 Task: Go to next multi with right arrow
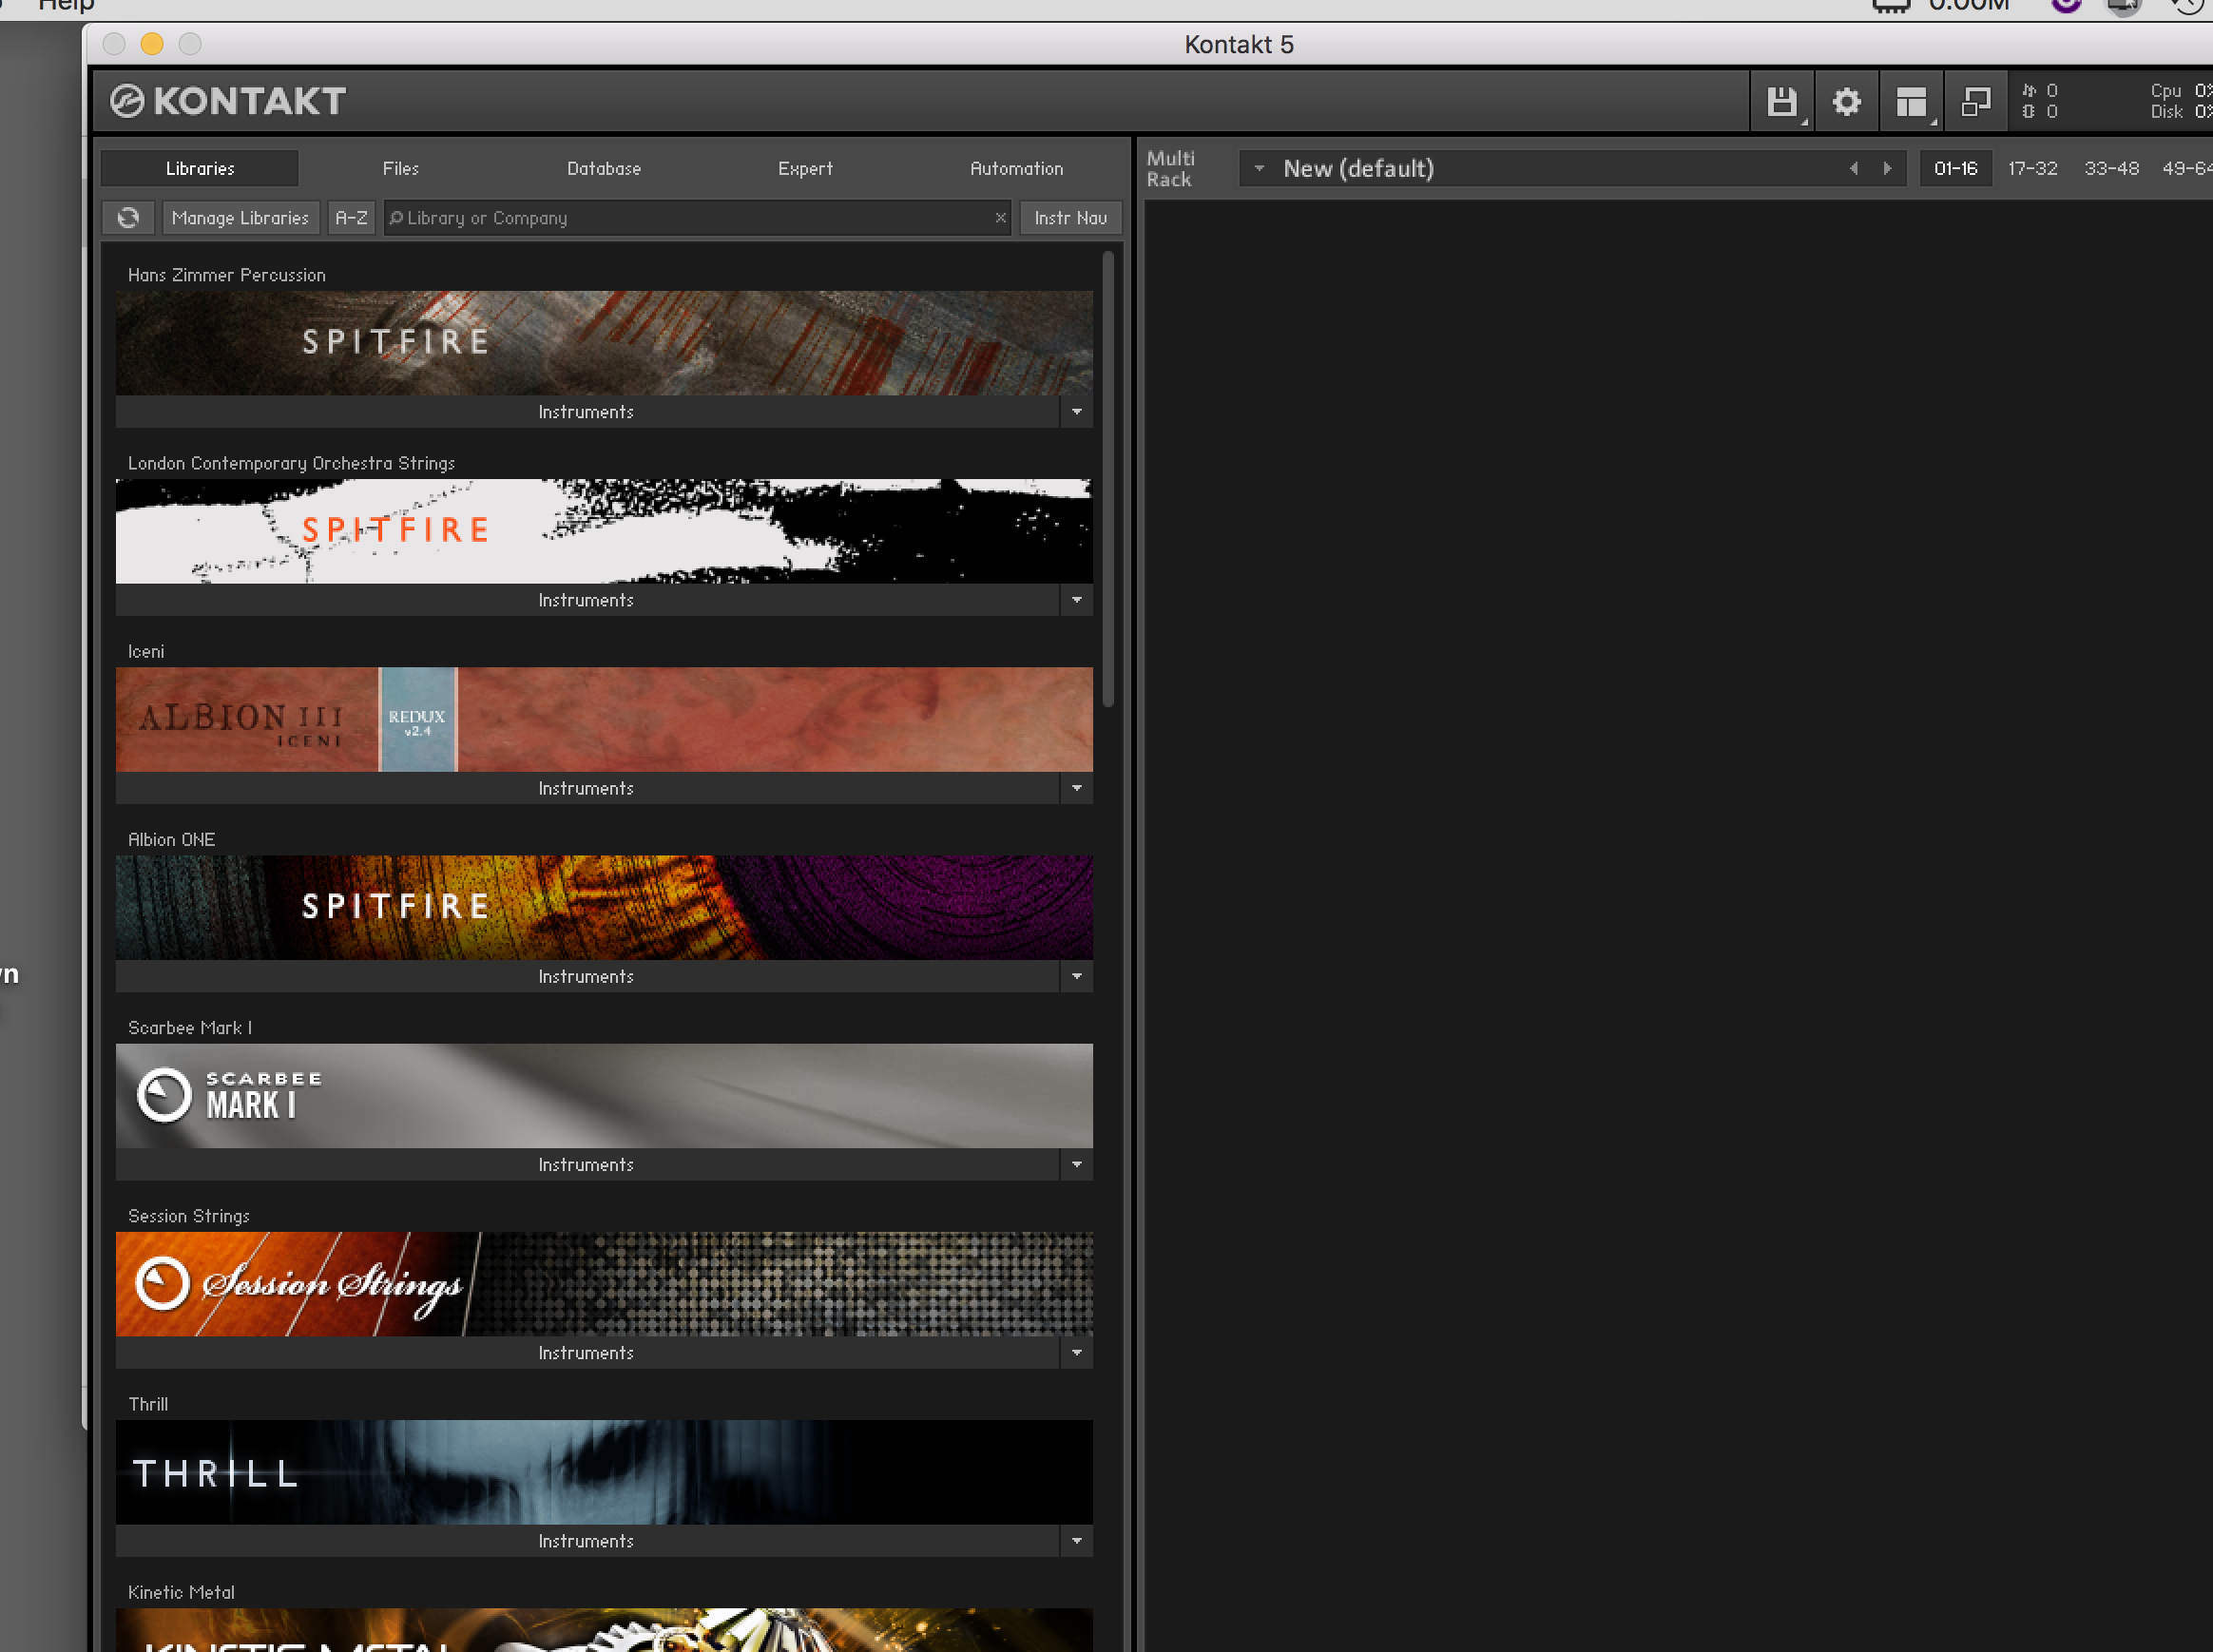pos(1887,169)
